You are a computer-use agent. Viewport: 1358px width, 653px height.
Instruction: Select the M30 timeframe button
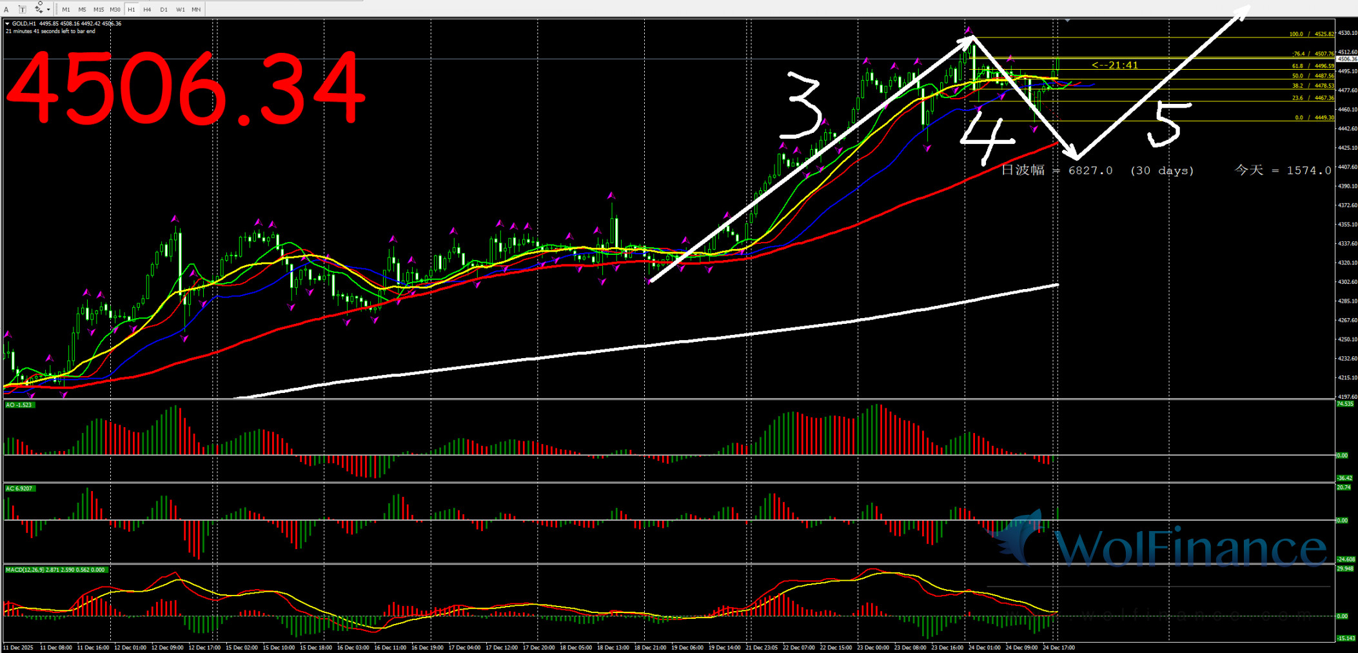[115, 10]
